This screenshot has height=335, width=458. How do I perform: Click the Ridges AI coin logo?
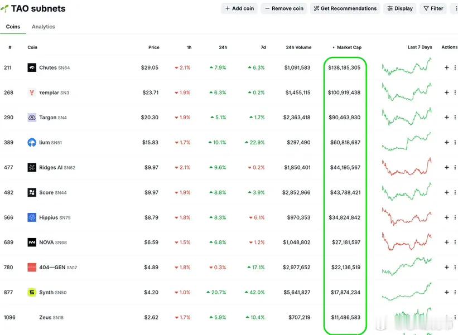[31, 167]
